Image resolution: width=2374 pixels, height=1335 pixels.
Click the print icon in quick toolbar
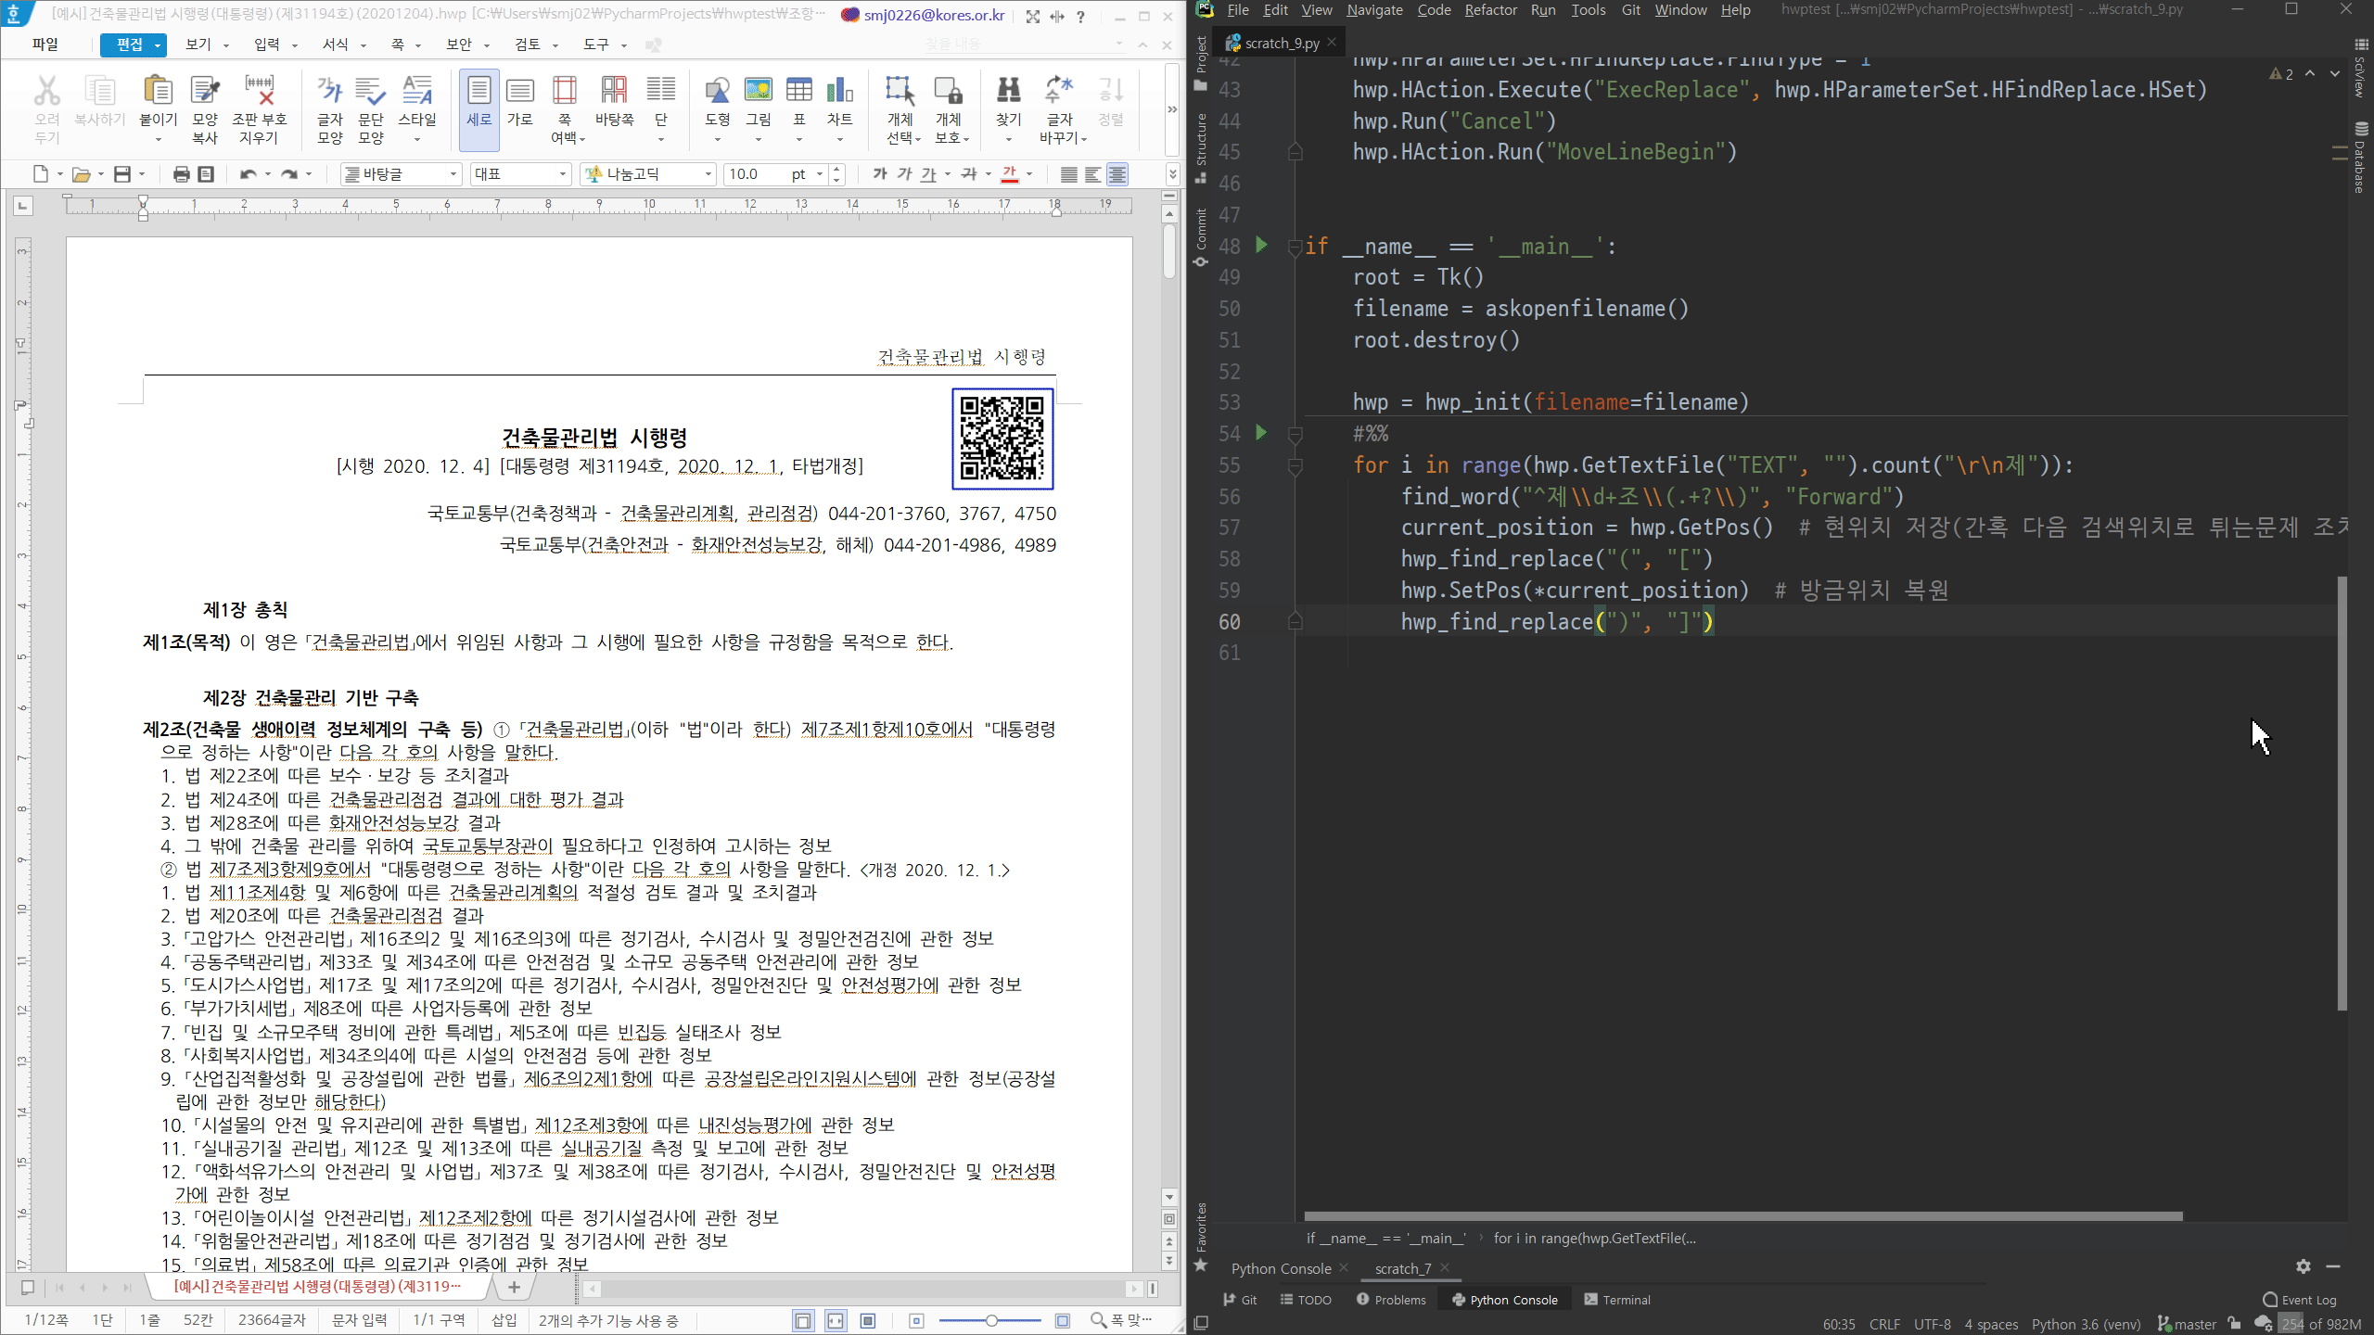[181, 174]
